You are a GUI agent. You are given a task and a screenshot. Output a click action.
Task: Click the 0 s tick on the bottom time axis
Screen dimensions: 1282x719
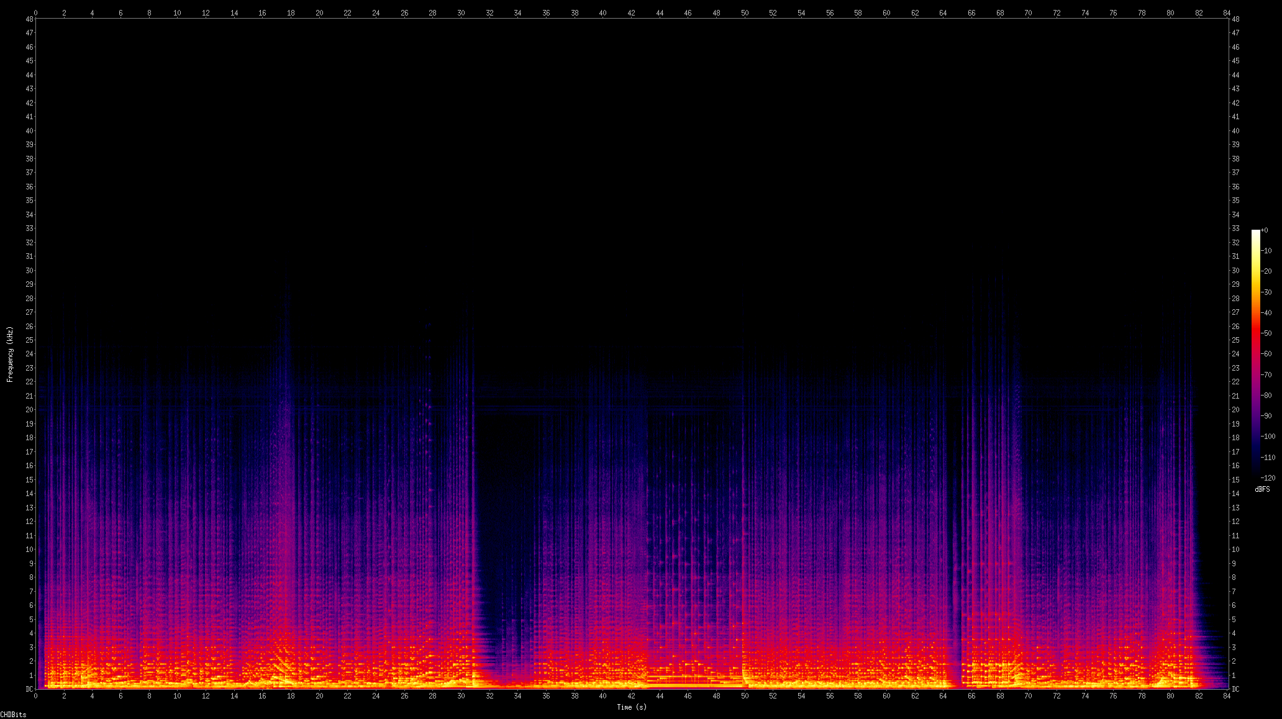[x=35, y=696]
